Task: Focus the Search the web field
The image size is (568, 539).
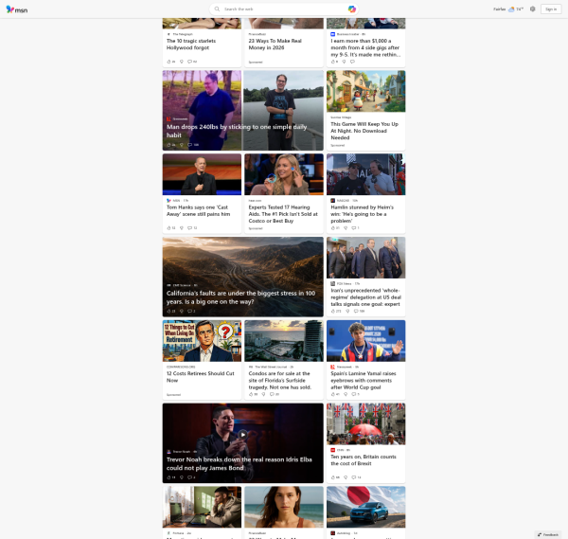Action: 284,9
